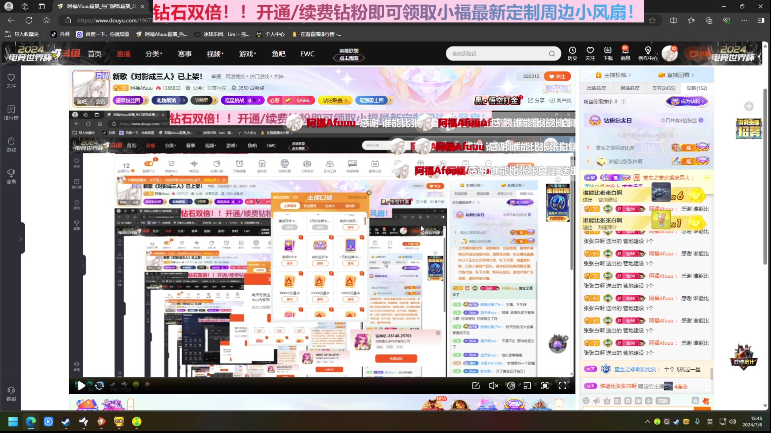771x433 pixels.
Task: Unmute the player volume
Action: (x=493, y=386)
